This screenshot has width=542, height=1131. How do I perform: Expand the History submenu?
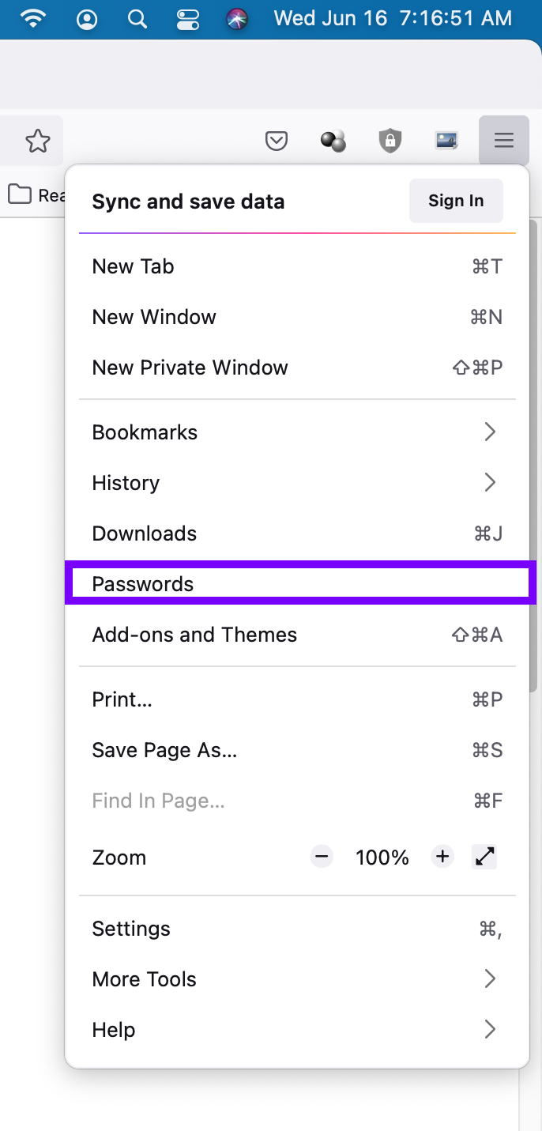coord(297,483)
